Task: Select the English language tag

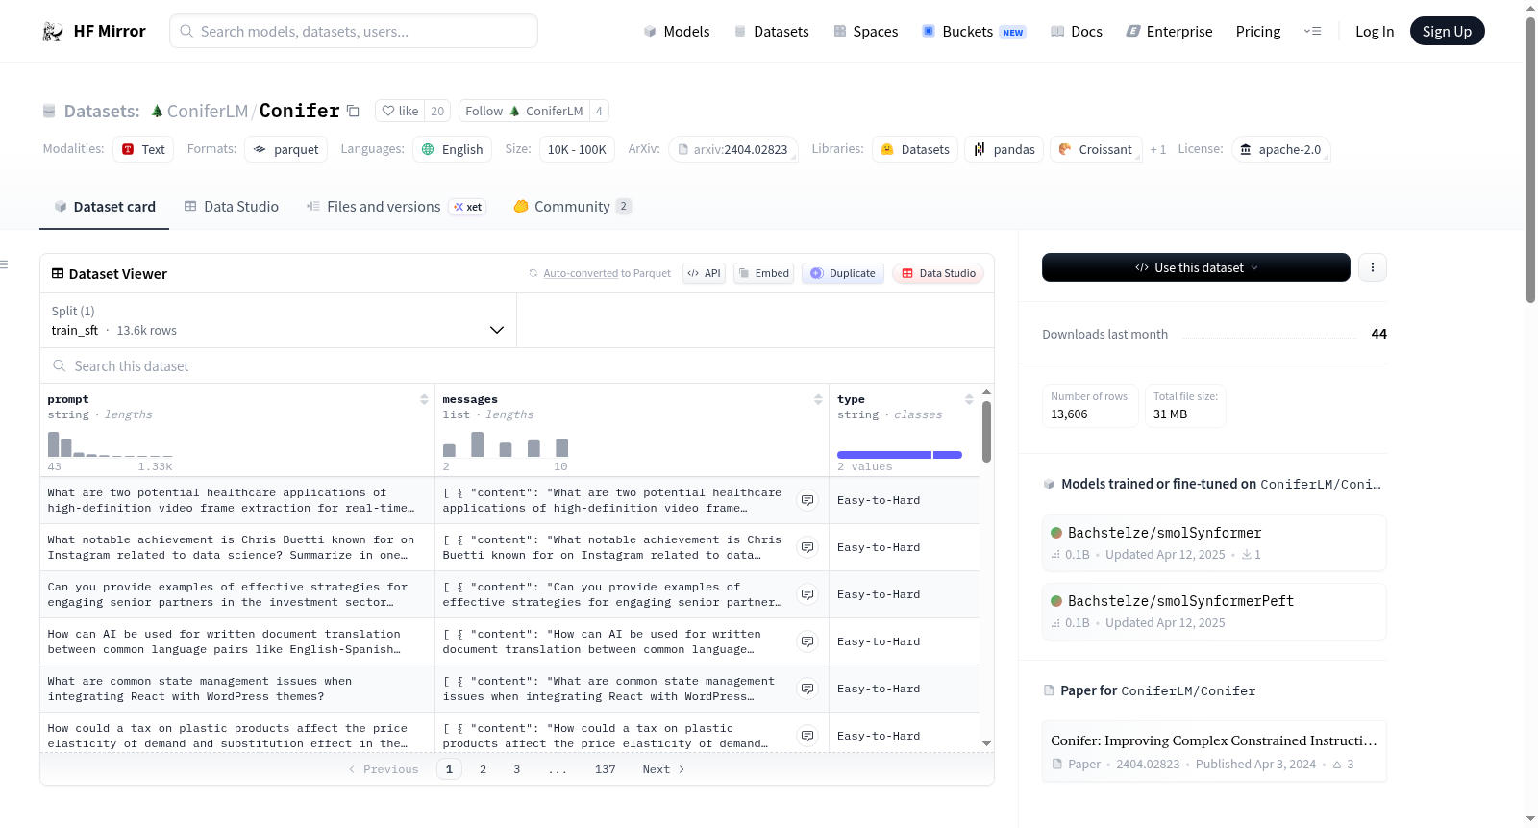Action: [453, 150]
